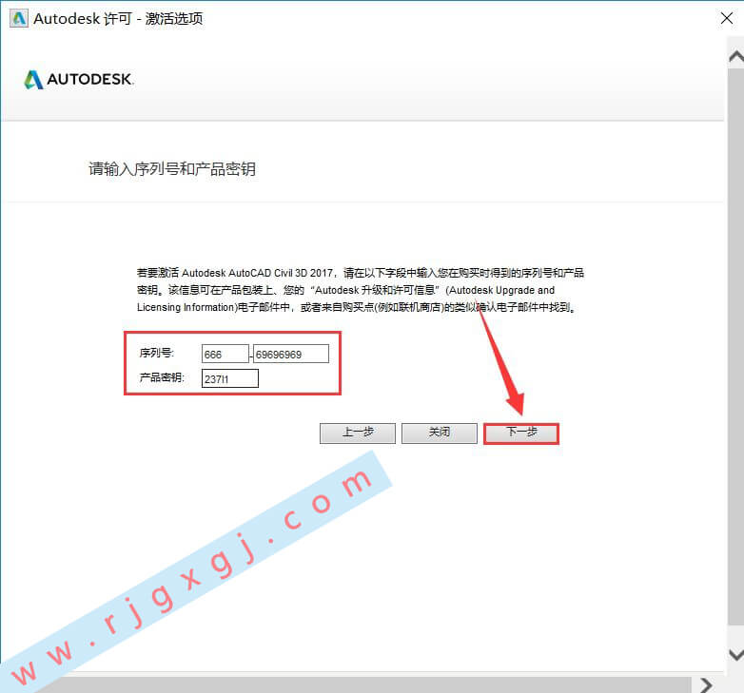This screenshot has width=744, height=693.
Task: Click the 序列号 label
Action: tap(157, 353)
